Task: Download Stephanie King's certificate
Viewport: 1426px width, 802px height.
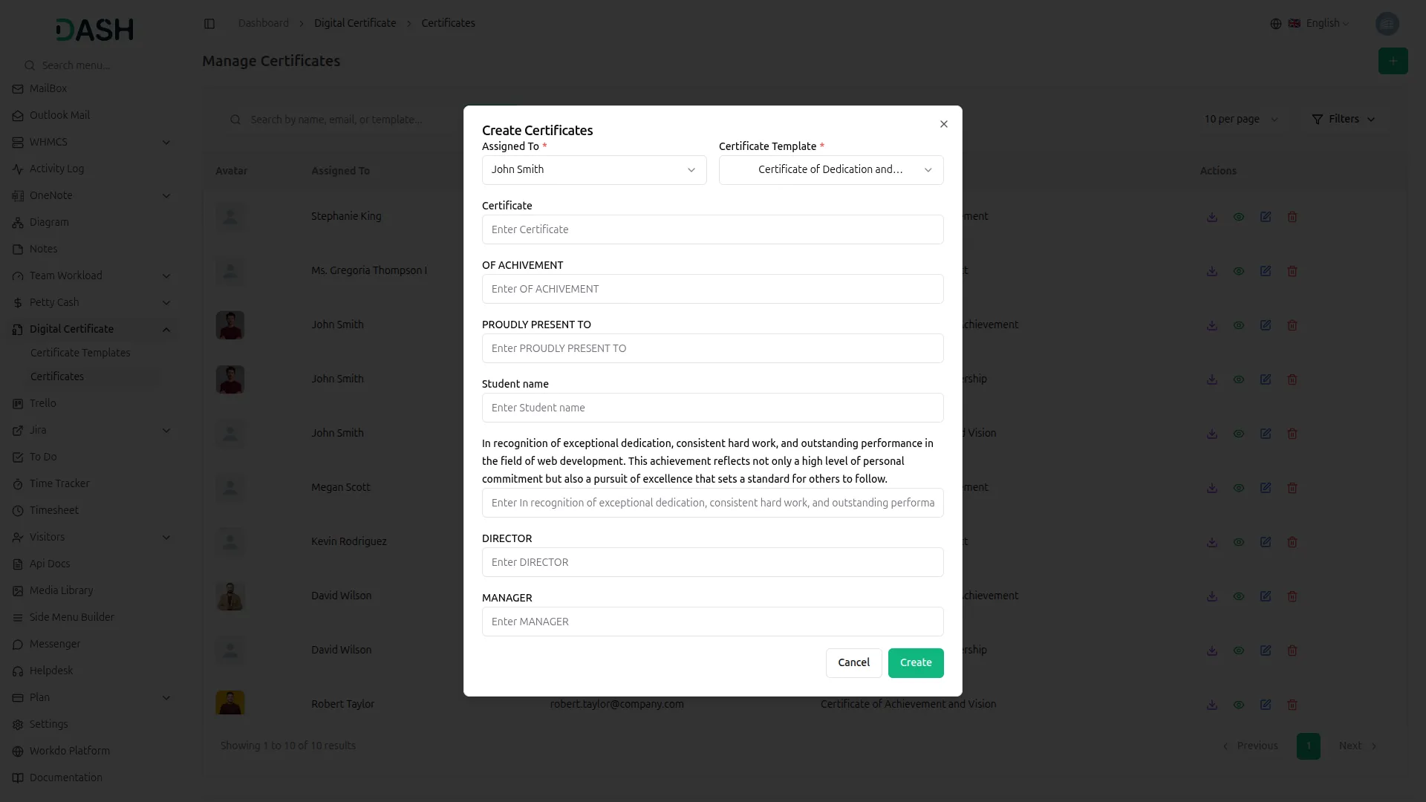Action: point(1212,217)
